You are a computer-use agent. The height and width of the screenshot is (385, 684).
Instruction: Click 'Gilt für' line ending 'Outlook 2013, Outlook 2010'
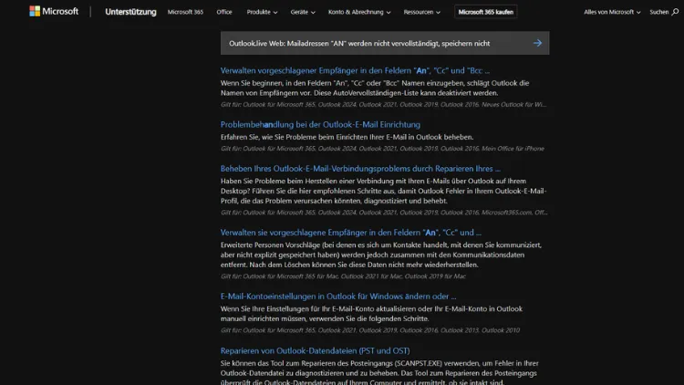click(x=370, y=330)
